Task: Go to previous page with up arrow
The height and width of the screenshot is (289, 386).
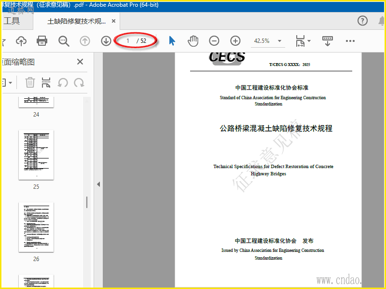Action: tap(85, 41)
